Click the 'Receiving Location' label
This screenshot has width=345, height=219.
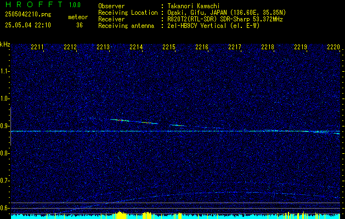coord(128,13)
